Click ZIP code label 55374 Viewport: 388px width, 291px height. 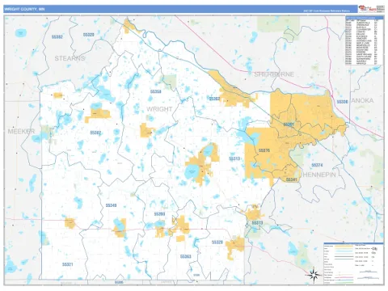click(x=317, y=165)
